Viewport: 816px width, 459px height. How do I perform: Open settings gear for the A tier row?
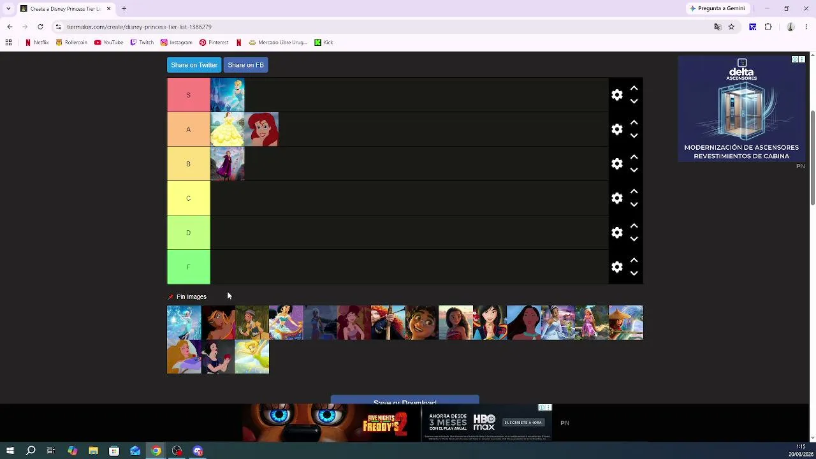[617, 129]
